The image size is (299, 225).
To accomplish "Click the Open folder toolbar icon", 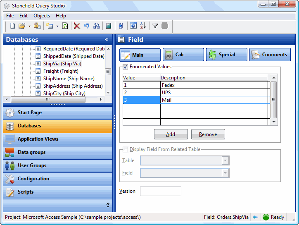I will (x=22, y=26).
